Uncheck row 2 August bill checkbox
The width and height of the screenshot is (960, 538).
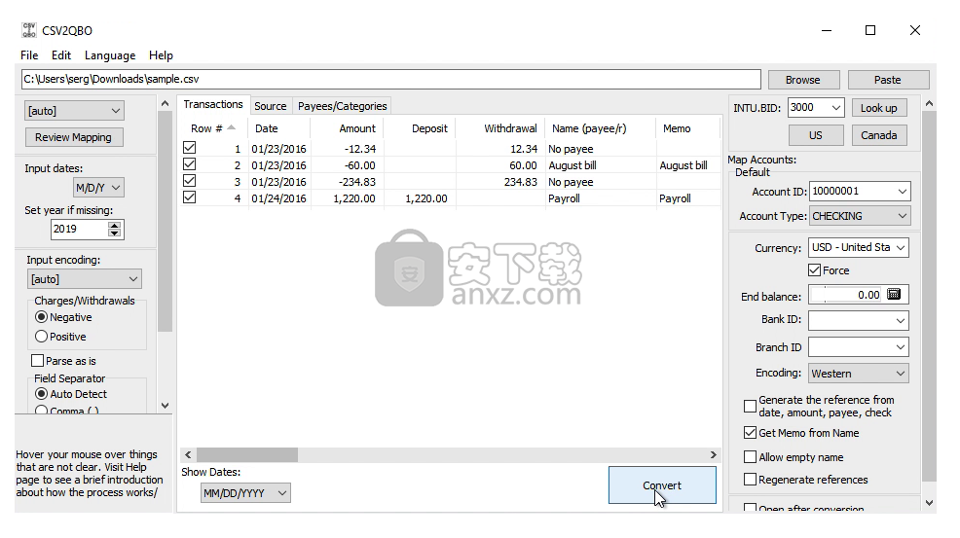point(190,164)
